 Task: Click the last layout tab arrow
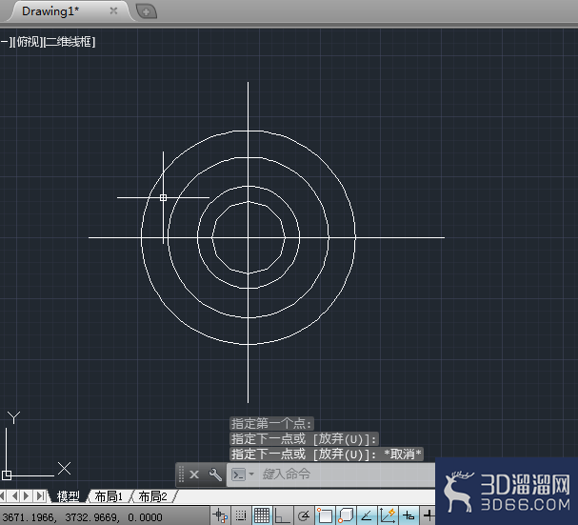tap(40, 495)
